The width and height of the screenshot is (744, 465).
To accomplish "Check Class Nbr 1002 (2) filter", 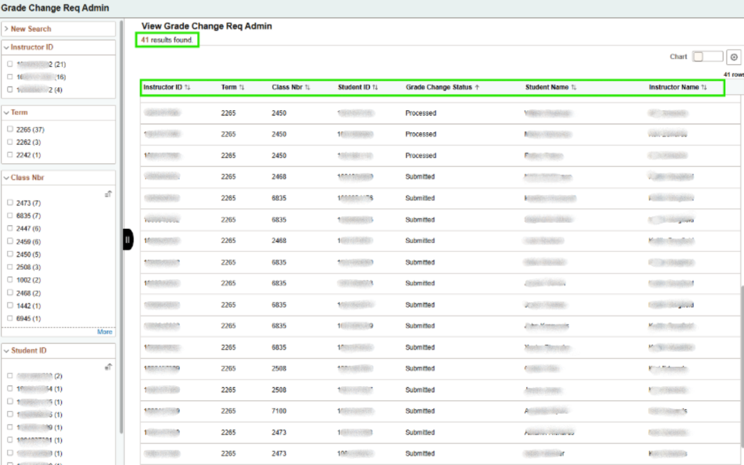I will (9, 280).
